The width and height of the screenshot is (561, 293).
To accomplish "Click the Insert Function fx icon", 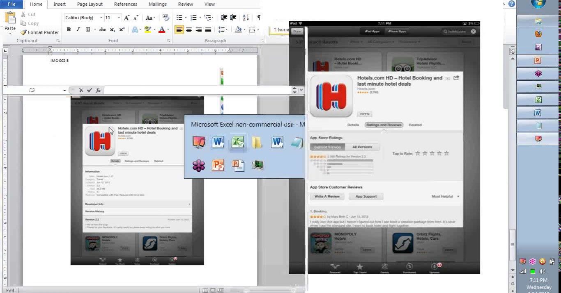I will pyautogui.click(x=98, y=90).
